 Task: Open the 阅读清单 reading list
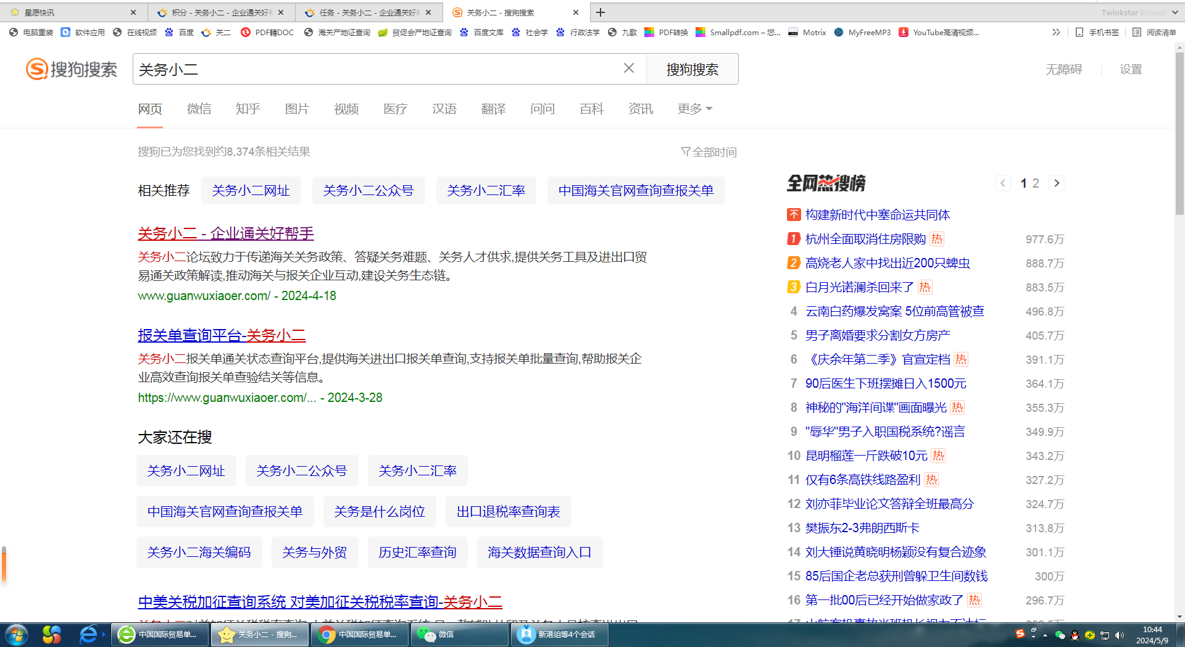click(x=1154, y=32)
